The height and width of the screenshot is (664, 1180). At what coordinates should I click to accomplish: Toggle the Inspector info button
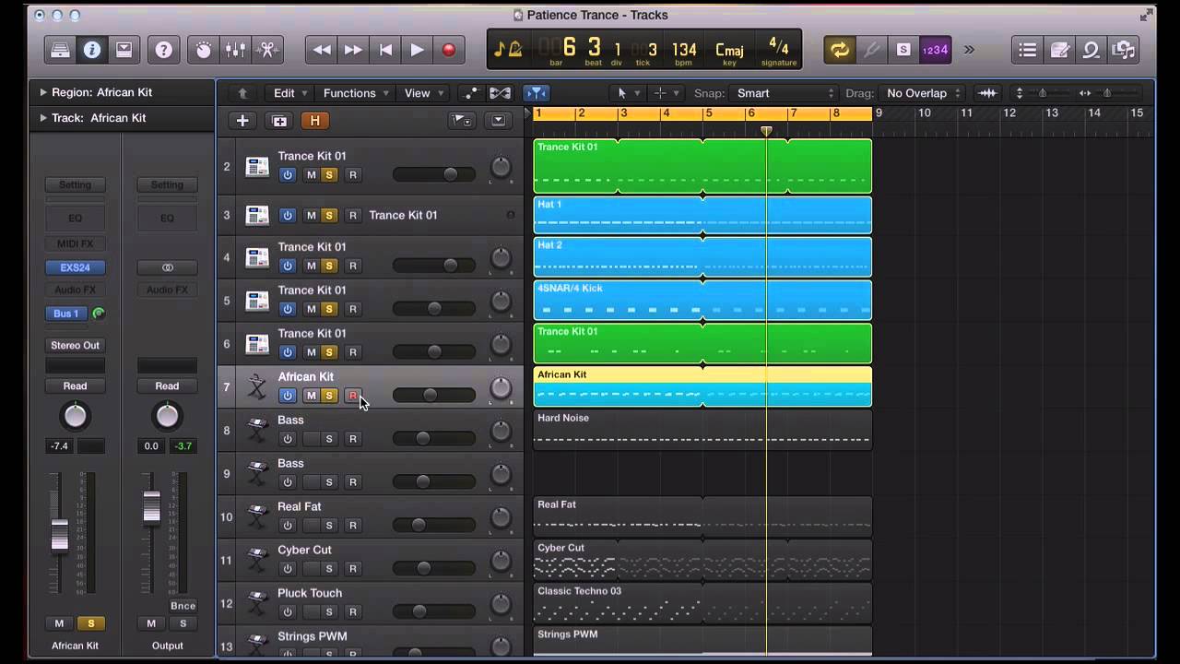pos(92,50)
